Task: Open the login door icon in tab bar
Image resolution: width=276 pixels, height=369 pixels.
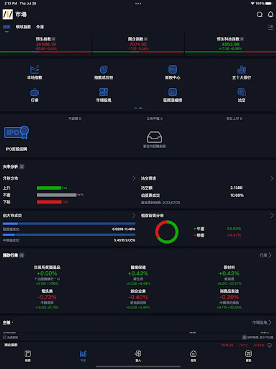Action: [138, 354]
